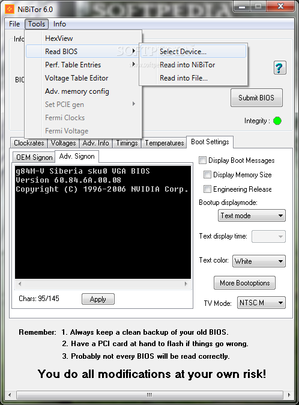
Task: Open Bootup displaymode Text mode dropdown
Action: [x=252, y=215]
